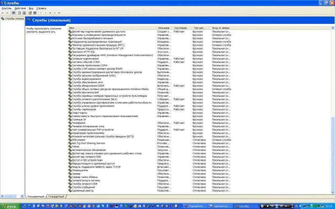Sort by the Вход от имени column header

coord(221,28)
